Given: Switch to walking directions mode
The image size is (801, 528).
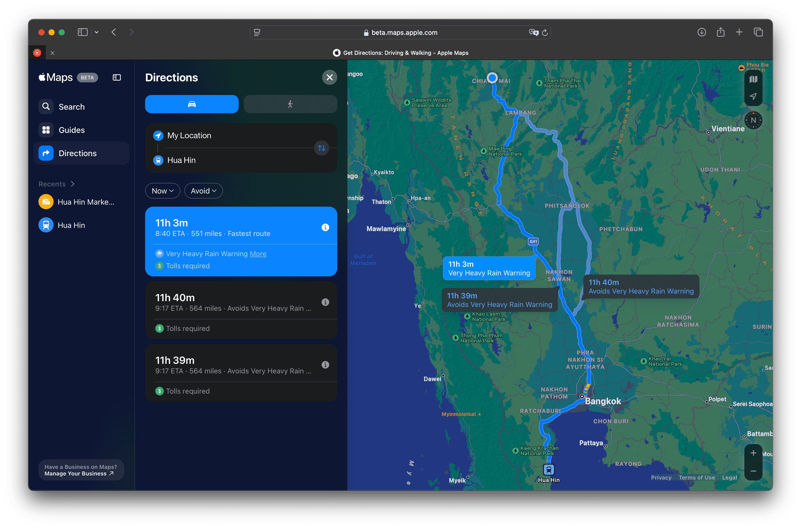Looking at the screenshot, I should pyautogui.click(x=290, y=104).
